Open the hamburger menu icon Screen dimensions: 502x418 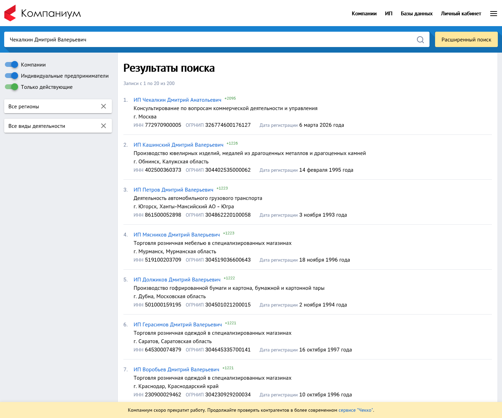[494, 14]
